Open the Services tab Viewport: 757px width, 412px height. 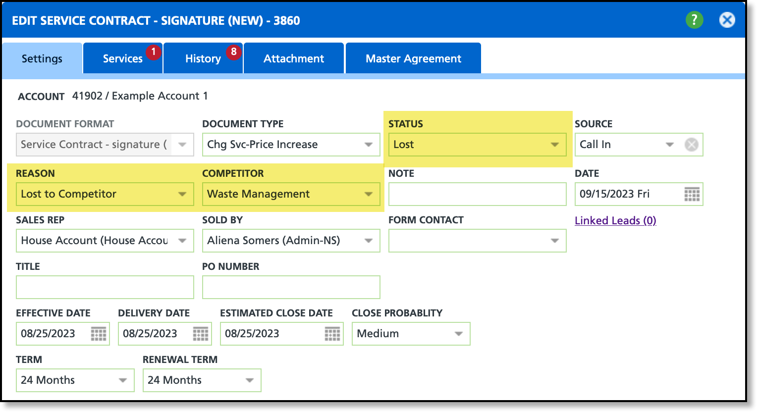123,58
